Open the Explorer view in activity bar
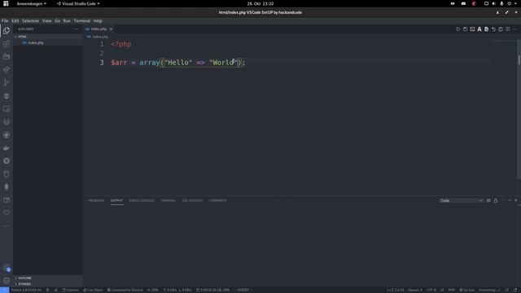The image size is (521, 293). 7,31
